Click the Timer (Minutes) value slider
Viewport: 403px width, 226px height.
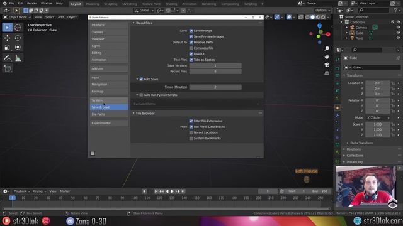click(x=215, y=87)
